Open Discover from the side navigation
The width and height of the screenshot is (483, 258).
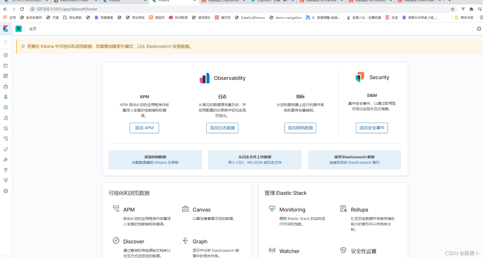tap(6, 55)
